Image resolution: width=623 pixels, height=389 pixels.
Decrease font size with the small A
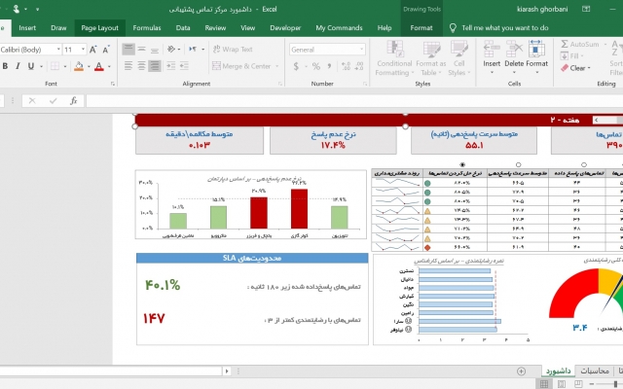[x=106, y=50]
